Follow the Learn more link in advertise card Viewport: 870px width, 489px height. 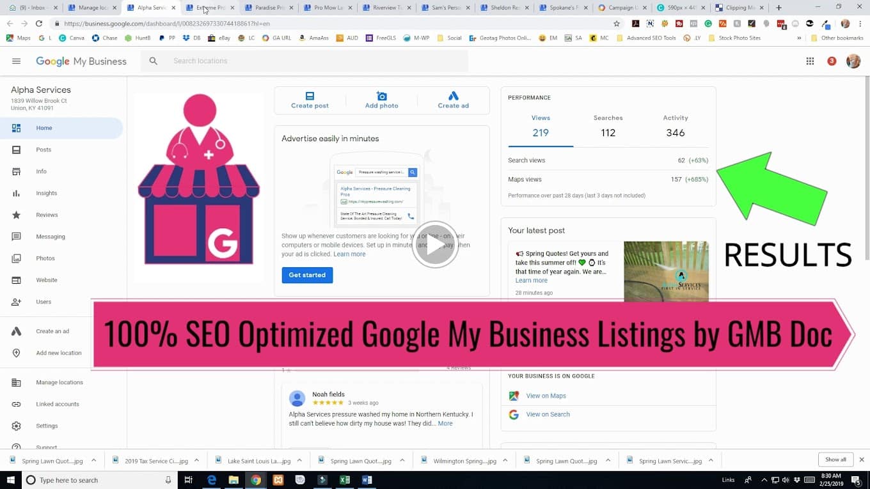click(x=349, y=254)
